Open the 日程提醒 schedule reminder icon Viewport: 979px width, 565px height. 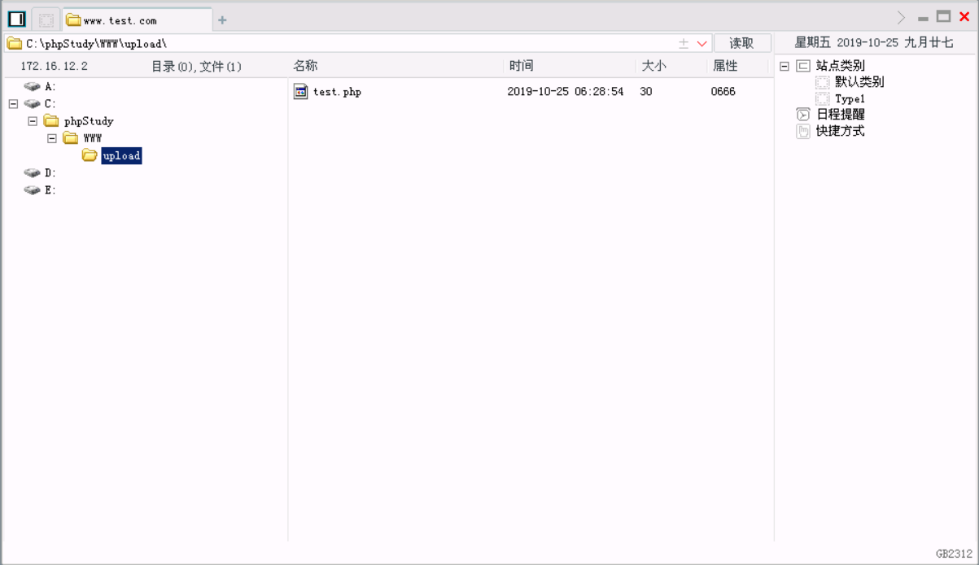click(x=802, y=114)
